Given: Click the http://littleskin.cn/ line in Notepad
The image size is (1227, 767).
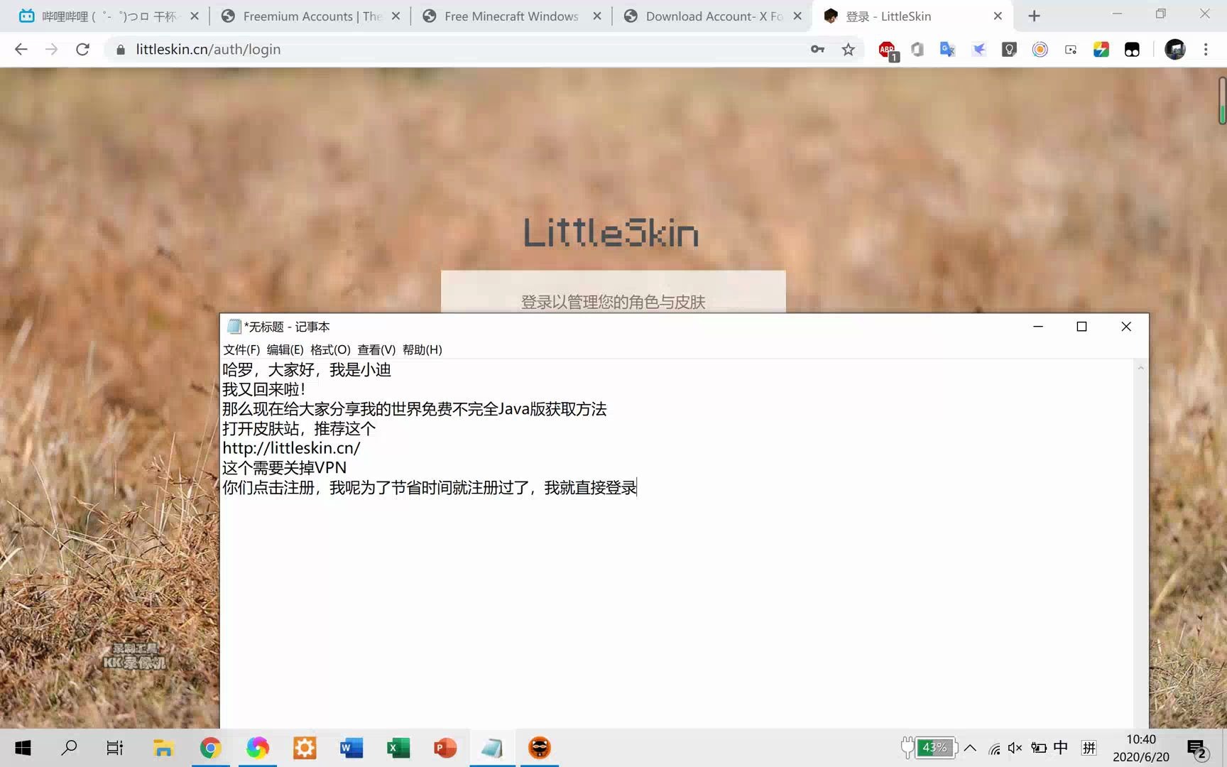Looking at the screenshot, I should pos(291,448).
